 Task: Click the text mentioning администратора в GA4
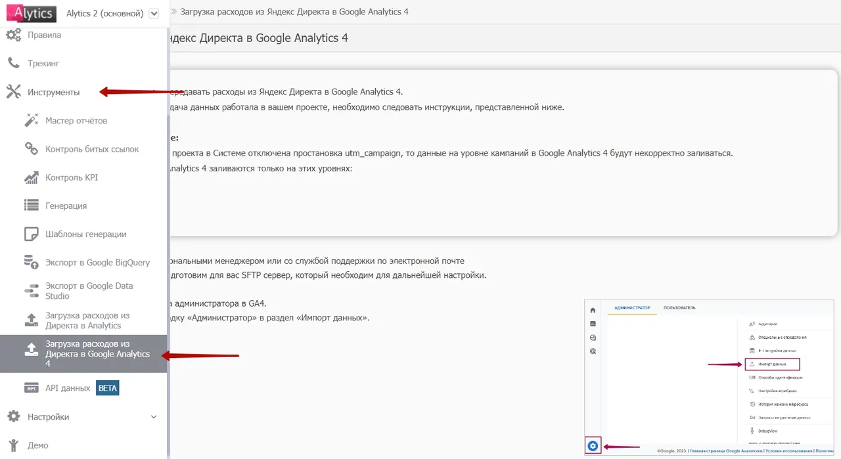click(218, 303)
